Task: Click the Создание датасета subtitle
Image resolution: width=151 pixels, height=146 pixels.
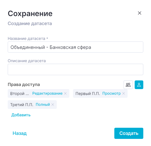Action: [30, 24]
